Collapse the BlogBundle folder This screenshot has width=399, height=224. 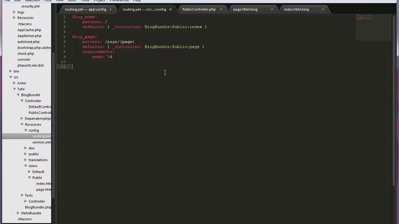pyautogui.click(x=18, y=95)
